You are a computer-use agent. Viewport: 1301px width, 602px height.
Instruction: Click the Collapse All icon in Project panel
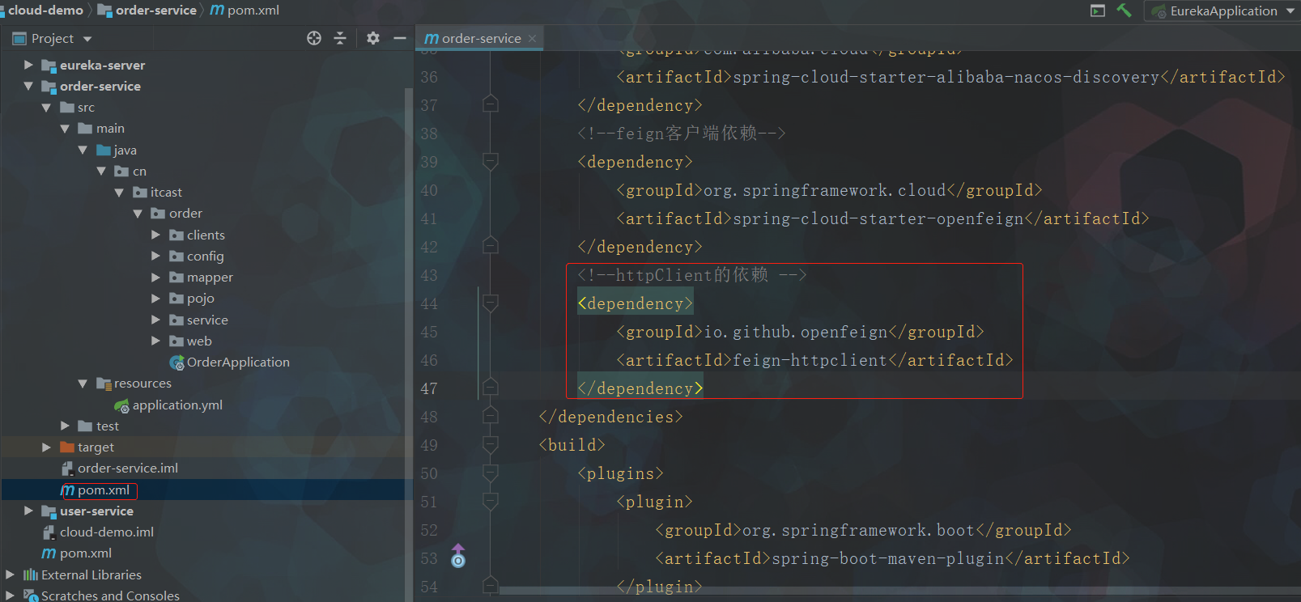click(x=340, y=38)
